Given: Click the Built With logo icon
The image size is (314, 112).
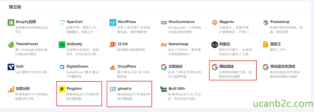Looking at the screenshot, I should (164, 89).
